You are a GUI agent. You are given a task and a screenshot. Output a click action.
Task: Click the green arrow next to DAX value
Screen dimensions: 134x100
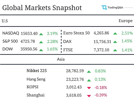[115, 42]
